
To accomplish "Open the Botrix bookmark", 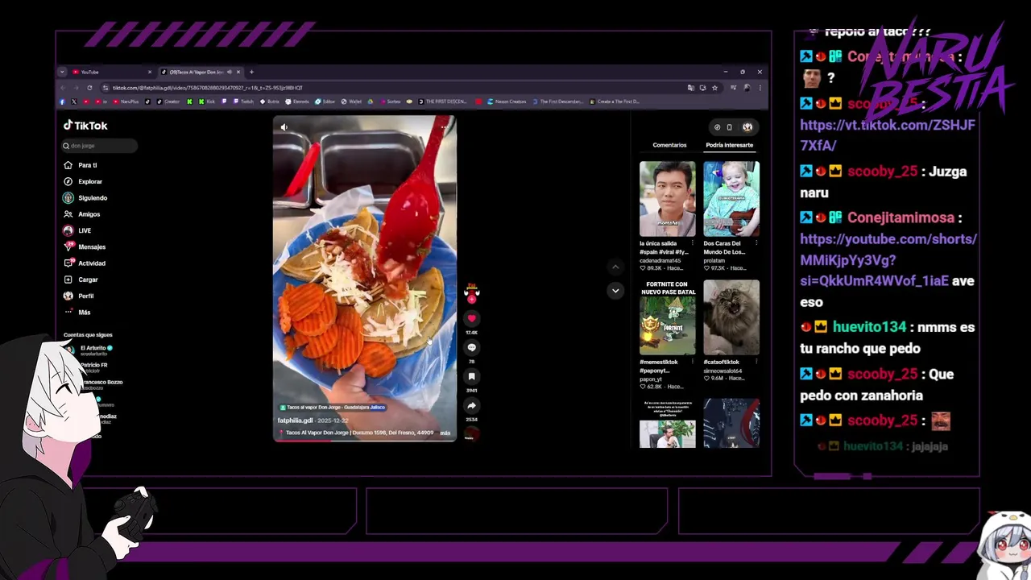I will coord(269,101).
